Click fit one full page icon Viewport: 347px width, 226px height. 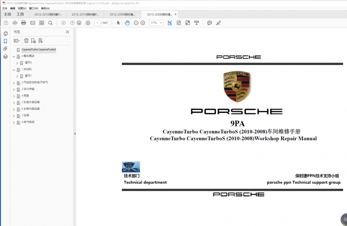(179, 23)
